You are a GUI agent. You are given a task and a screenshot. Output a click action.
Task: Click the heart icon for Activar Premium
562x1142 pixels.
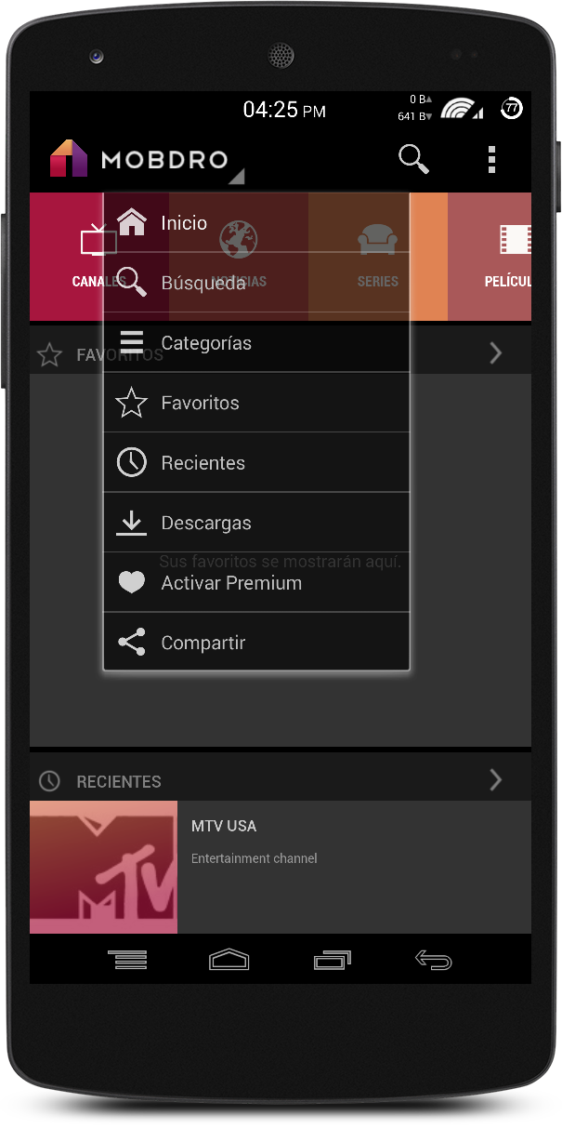click(x=132, y=583)
